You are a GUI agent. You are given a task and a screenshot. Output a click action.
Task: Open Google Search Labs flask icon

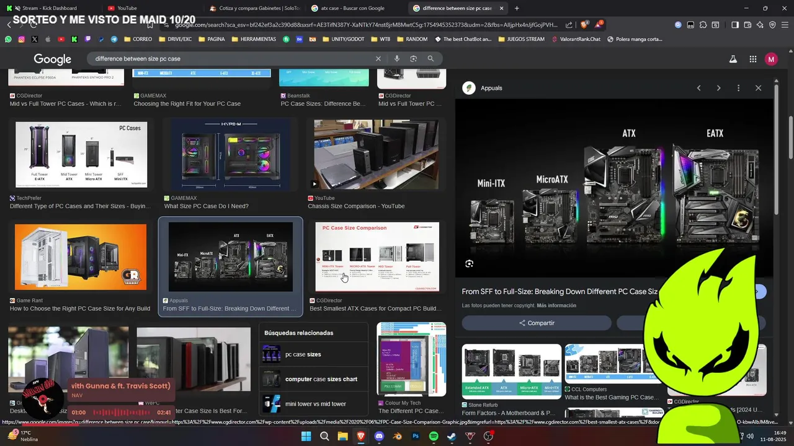pos(733,59)
